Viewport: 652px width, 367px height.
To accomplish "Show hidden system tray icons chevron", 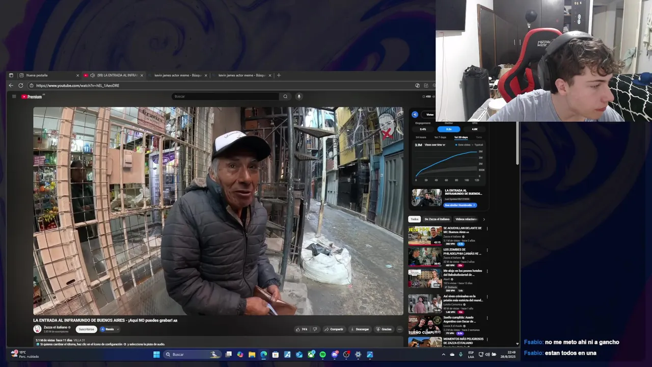I will tap(443, 354).
